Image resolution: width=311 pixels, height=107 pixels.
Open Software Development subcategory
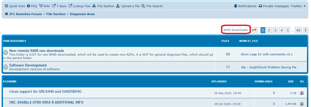[28, 65]
